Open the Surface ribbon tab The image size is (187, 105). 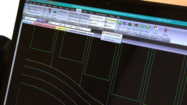(x=85, y=12)
